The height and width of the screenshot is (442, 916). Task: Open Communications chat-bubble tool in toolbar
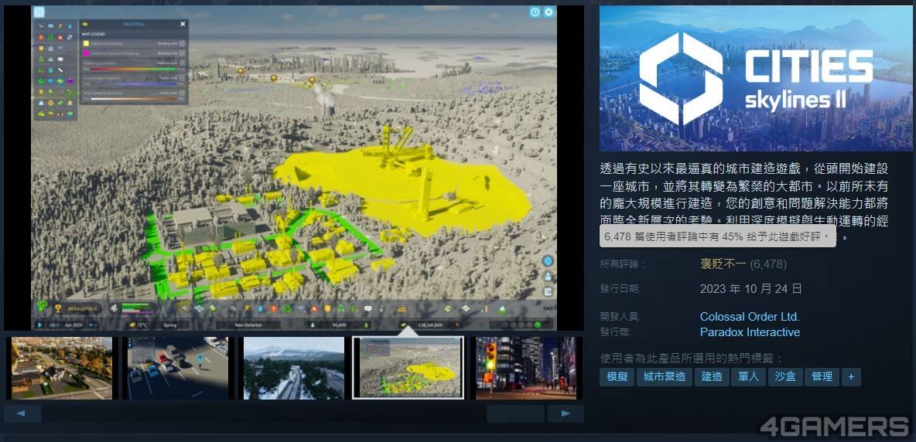click(x=367, y=308)
